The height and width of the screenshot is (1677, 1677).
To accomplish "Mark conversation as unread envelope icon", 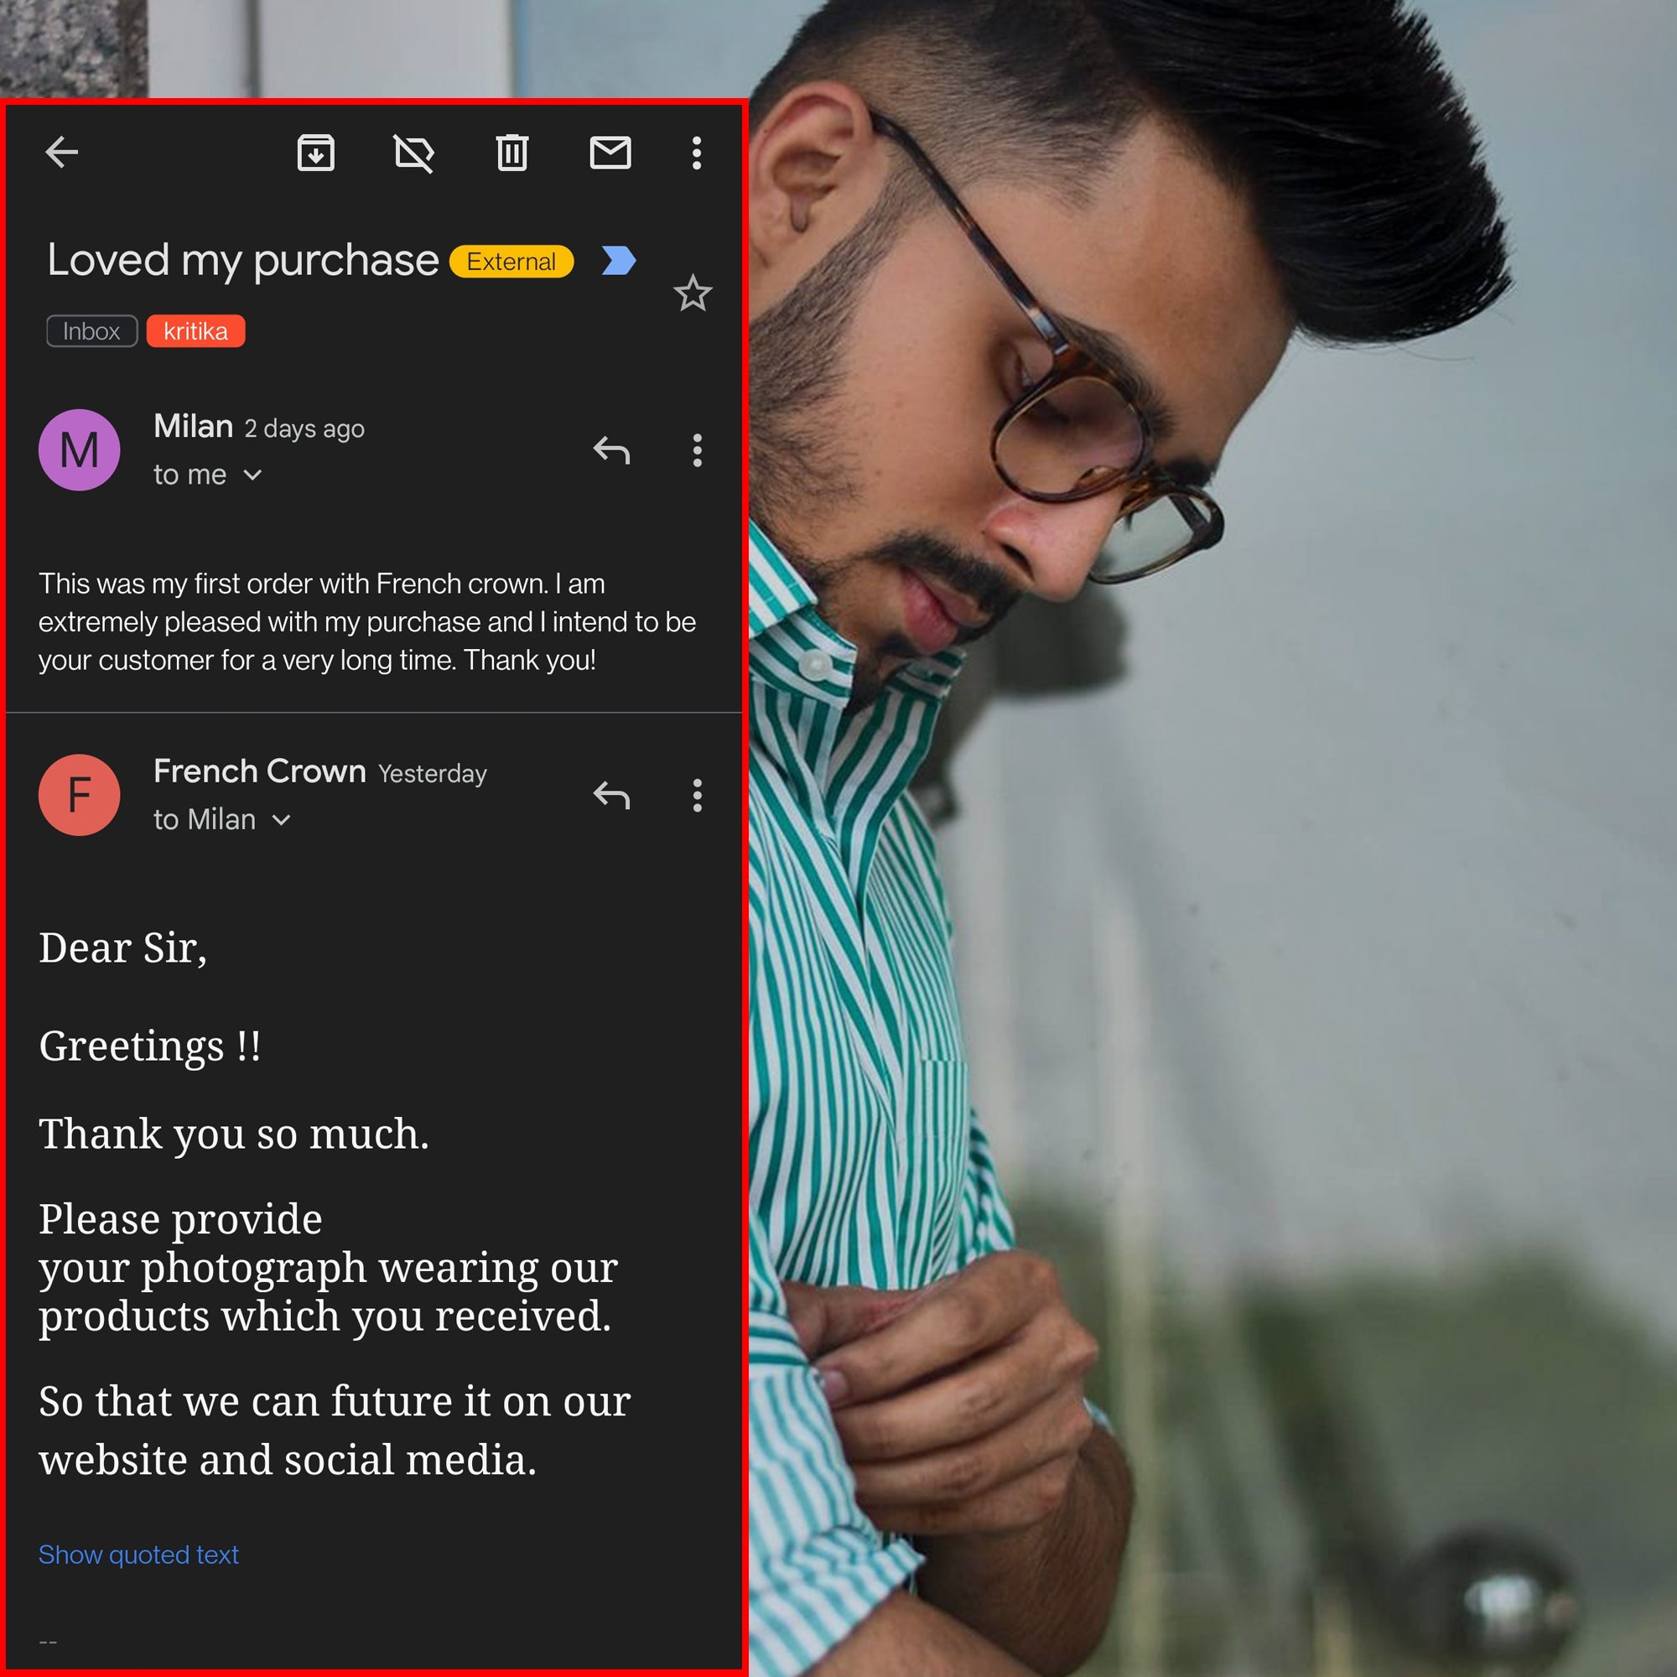I will pyautogui.click(x=610, y=153).
